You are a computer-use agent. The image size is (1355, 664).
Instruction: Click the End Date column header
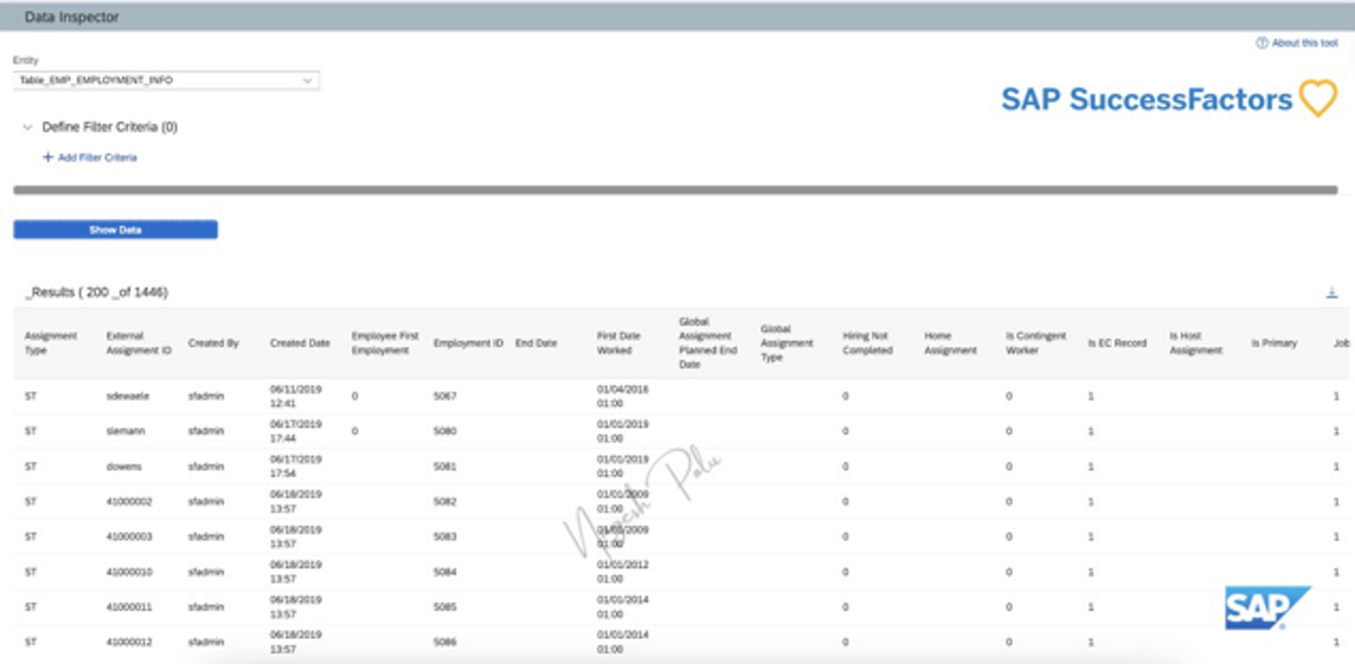point(536,343)
